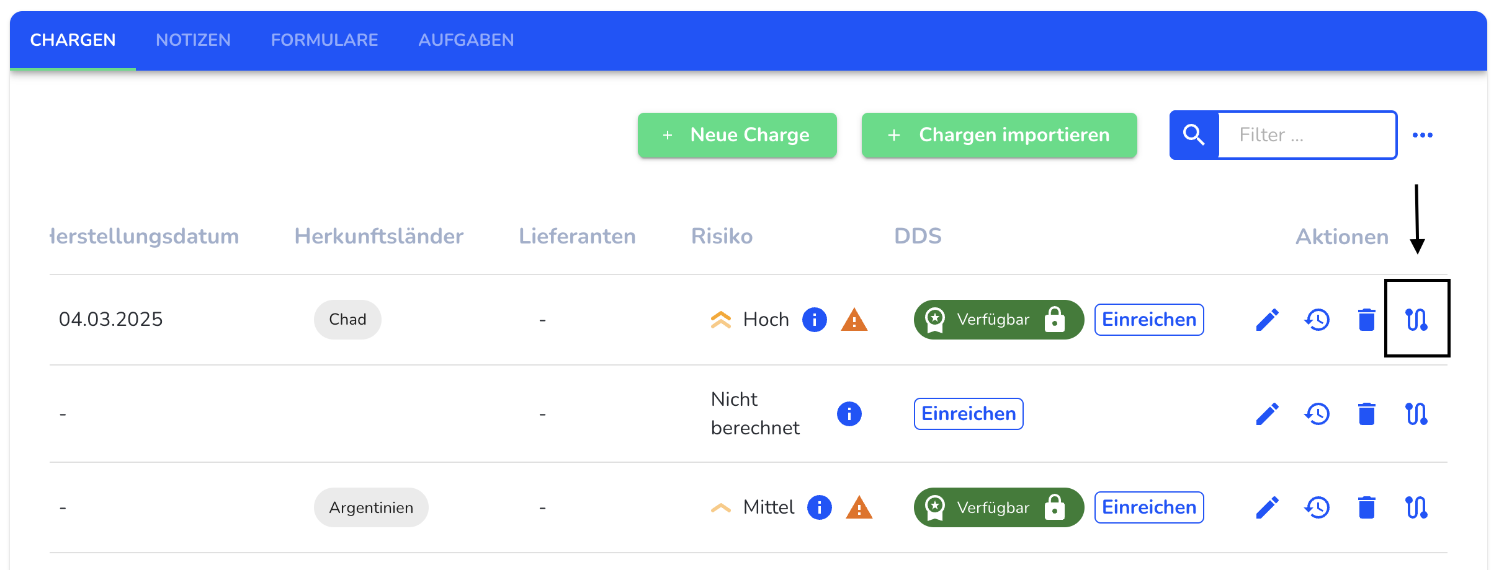Screen dimensions: 1499x570
Task: Open the FORMULARE tab
Action: pyautogui.click(x=324, y=40)
